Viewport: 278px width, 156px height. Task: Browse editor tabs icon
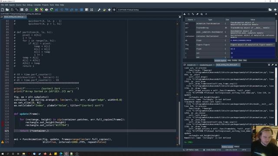pyautogui.click(x=2, y=17)
